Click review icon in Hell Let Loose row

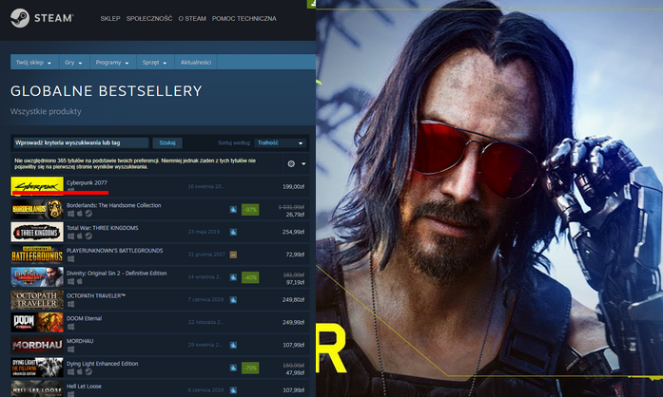pyautogui.click(x=233, y=390)
